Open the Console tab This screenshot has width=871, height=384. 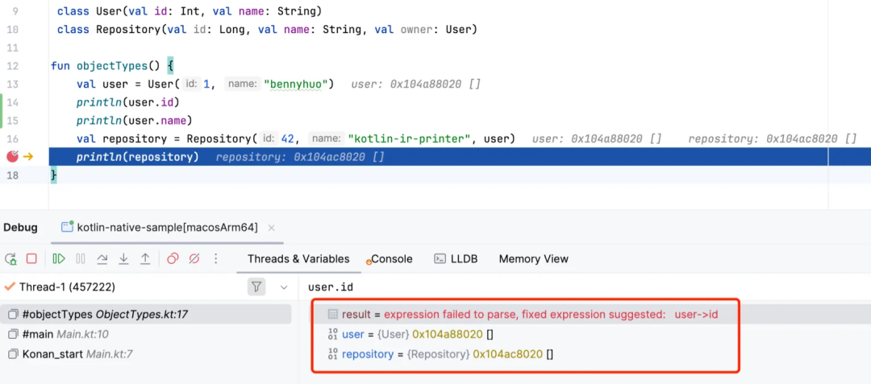pyautogui.click(x=391, y=258)
